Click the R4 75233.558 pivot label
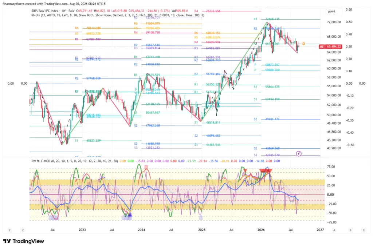The width and height of the screenshot is (373, 249). pos(207,11)
